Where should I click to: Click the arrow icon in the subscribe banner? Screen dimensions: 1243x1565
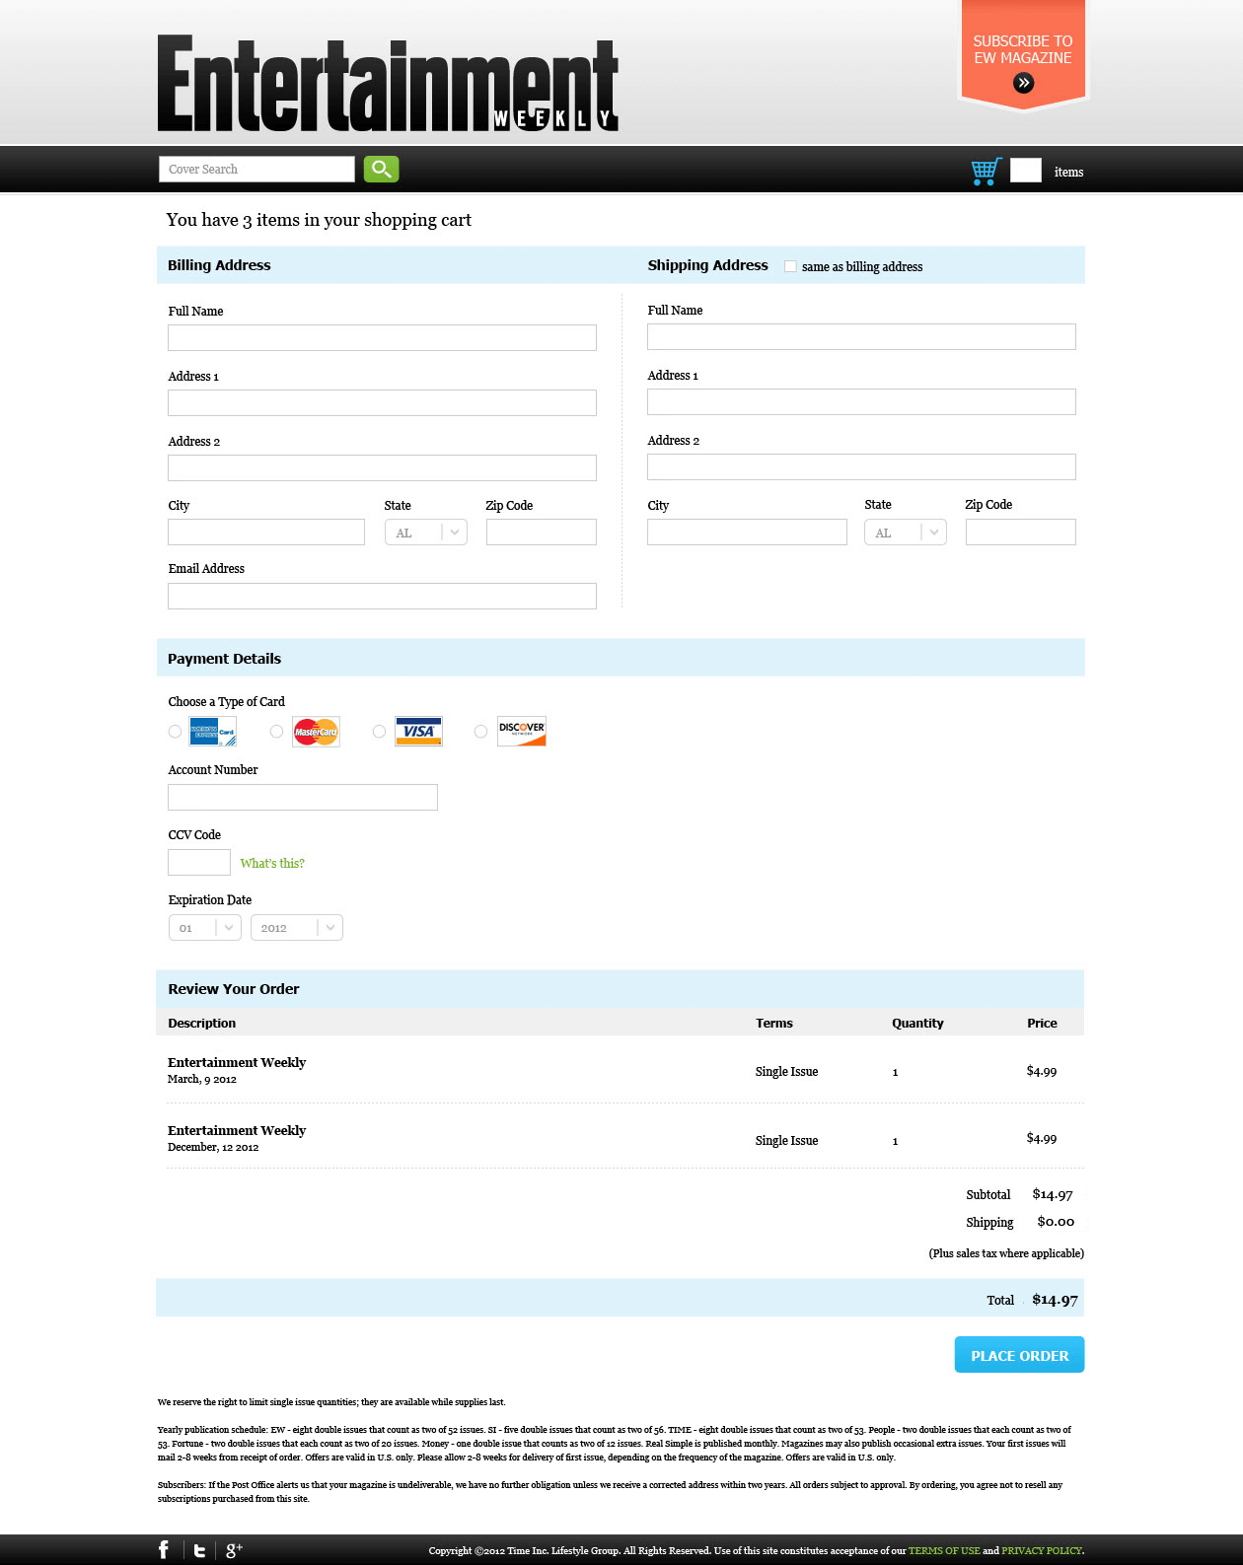point(1023,83)
